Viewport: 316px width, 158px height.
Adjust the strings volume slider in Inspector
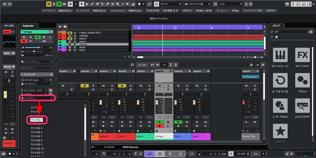tap(34, 48)
